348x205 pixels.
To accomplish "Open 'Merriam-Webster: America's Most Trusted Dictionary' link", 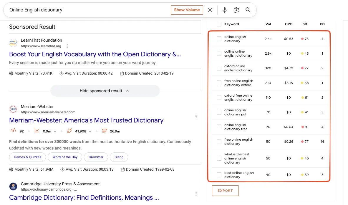I will coord(86,120).
